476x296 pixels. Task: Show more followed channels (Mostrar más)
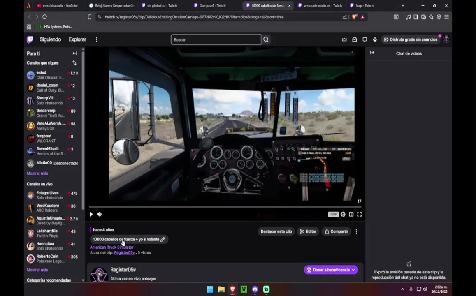tap(37, 173)
